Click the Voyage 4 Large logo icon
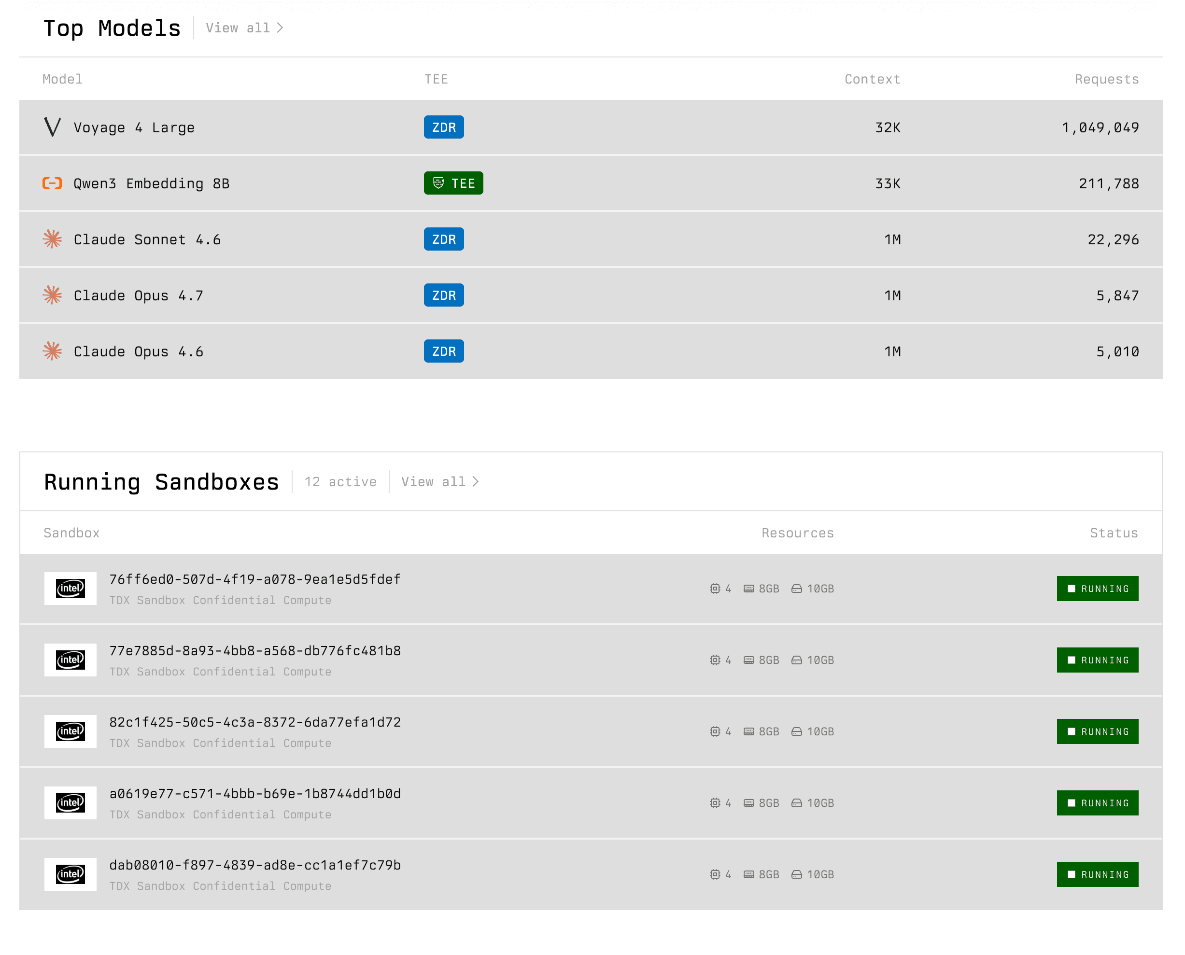The width and height of the screenshot is (1185, 955). click(x=52, y=127)
